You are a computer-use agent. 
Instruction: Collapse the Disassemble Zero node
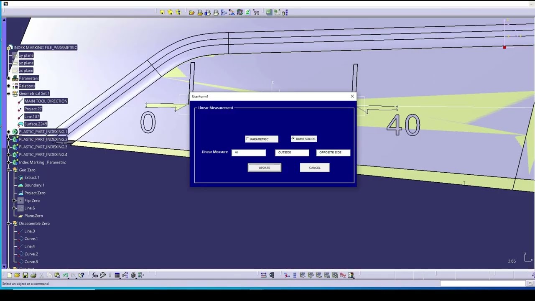[x=9, y=224]
